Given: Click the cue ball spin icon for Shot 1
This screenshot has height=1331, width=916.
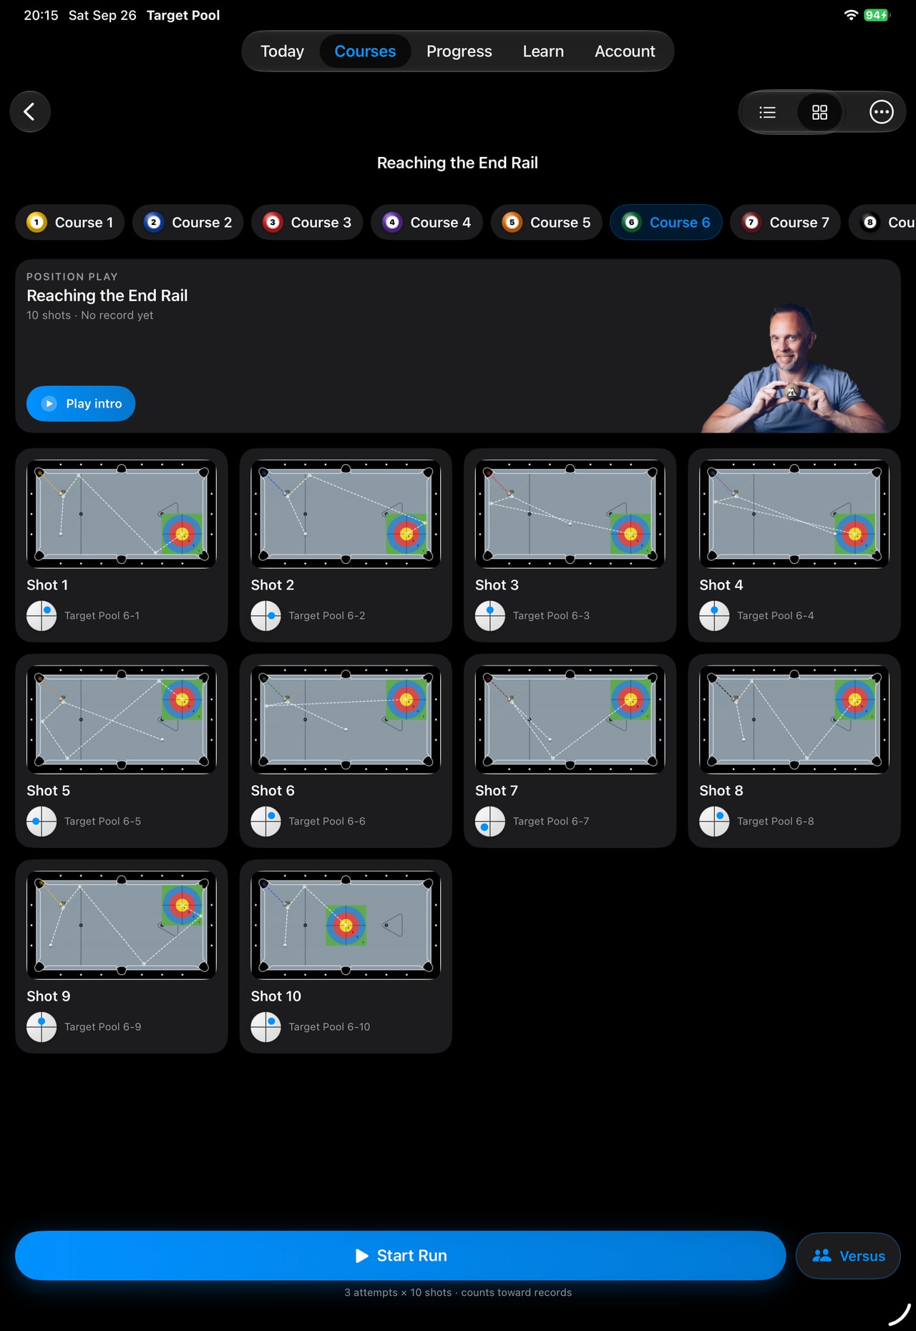Looking at the screenshot, I should pyautogui.click(x=42, y=615).
